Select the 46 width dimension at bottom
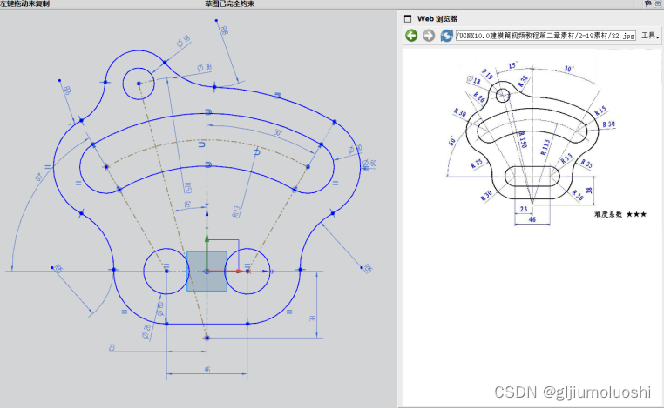The width and height of the screenshot is (664, 409). 207,370
